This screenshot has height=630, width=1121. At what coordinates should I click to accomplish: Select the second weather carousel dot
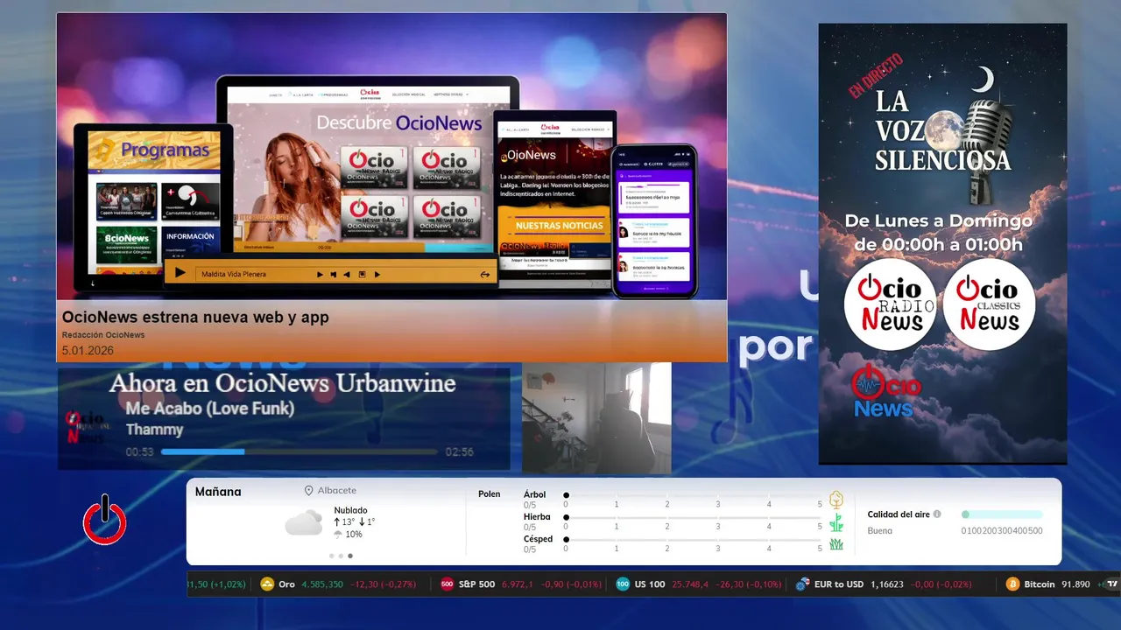342,556
